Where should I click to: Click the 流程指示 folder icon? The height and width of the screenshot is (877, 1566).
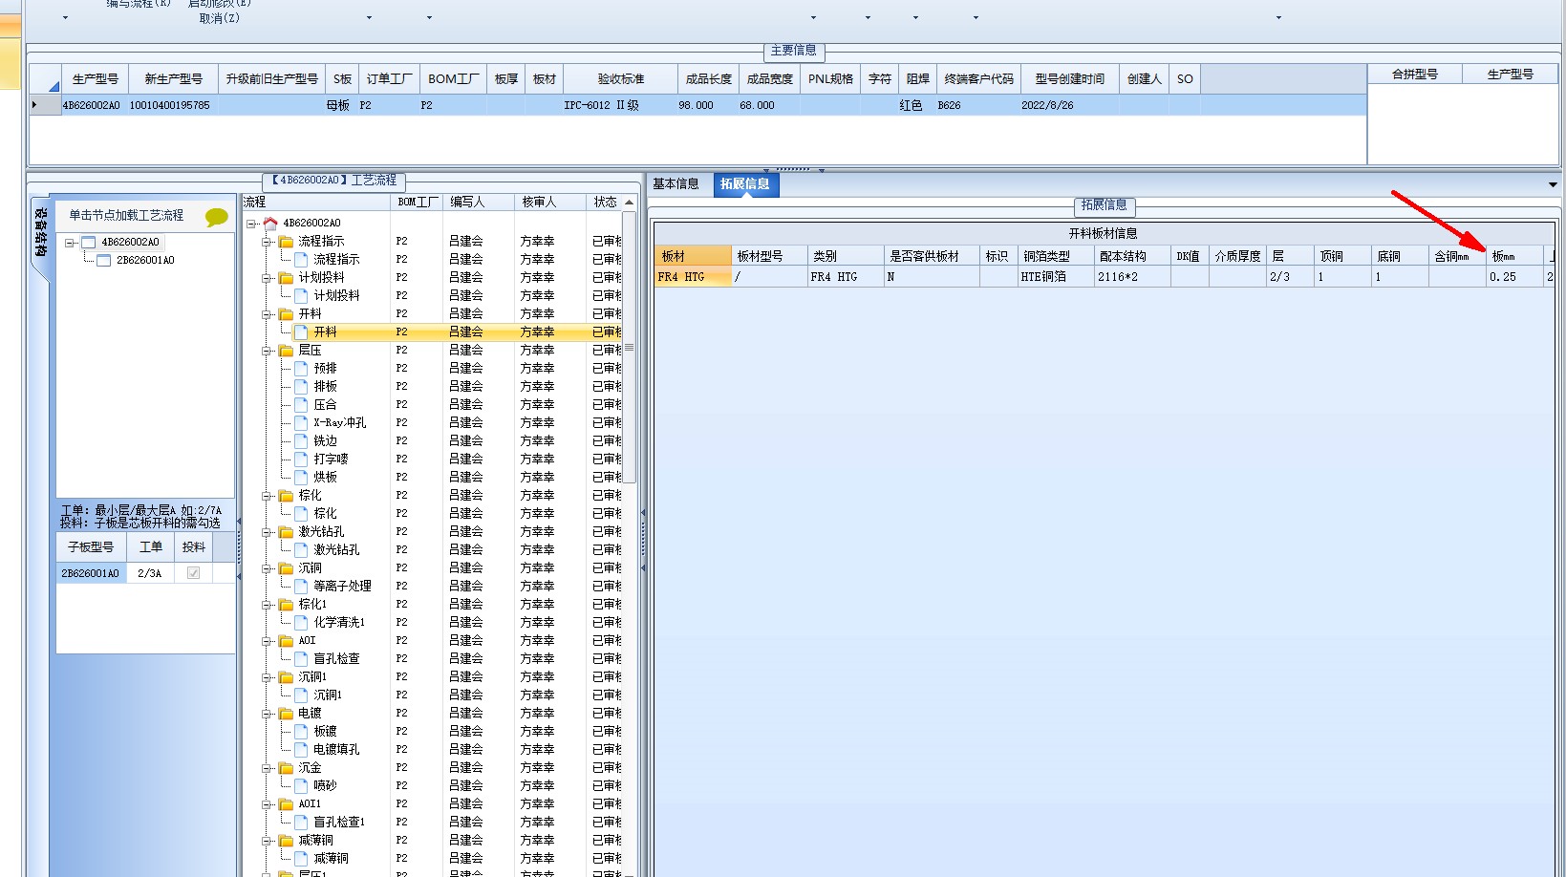click(x=286, y=241)
